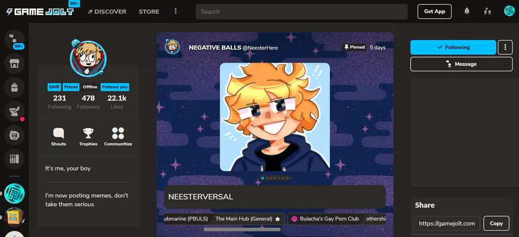Image resolution: width=519 pixels, height=237 pixels.
Task: Click the "It's me, your boy" bio text
Action: click(x=68, y=169)
